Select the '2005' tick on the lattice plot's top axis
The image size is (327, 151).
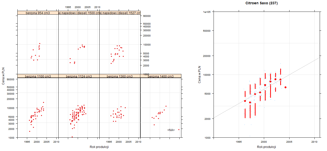point(88,7)
